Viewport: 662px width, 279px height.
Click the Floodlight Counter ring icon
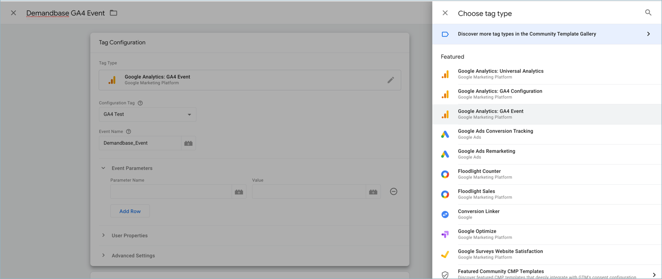[445, 174]
